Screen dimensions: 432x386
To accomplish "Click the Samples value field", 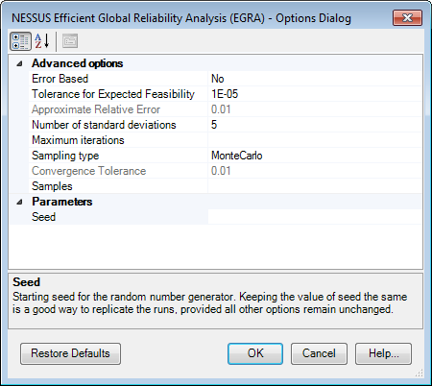I will (x=315, y=186).
